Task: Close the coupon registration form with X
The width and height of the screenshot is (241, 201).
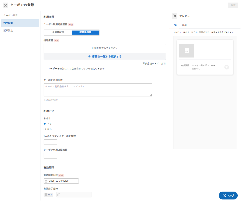Action: coord(6,5)
